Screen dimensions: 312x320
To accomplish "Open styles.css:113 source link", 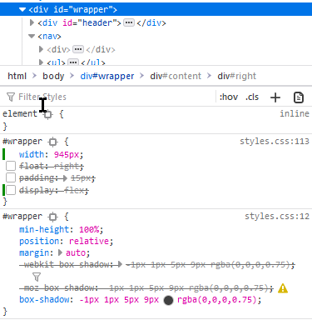I will click(x=275, y=142).
